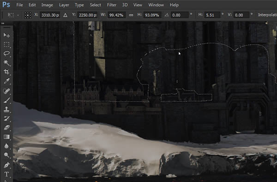Screen dimensions: 277x182
Task: Open the Window menu
Action: 156,5
